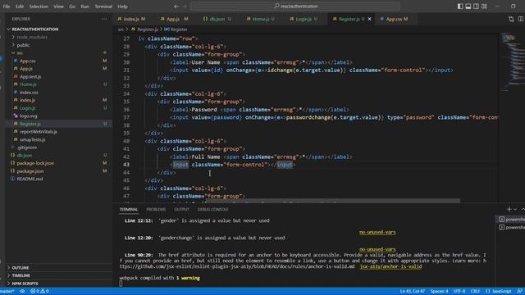Image resolution: width=525 pixels, height=295 pixels.
Task: Switch to the Login.js editor tab
Action: [x=304, y=19]
